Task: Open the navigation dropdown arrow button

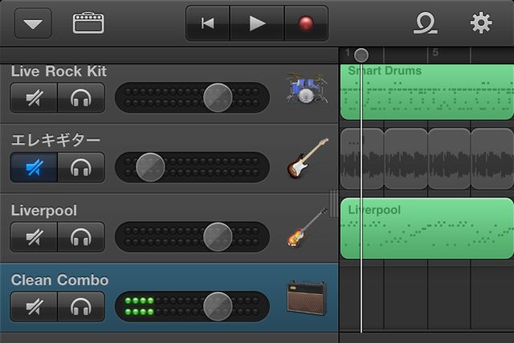Action: click(33, 23)
